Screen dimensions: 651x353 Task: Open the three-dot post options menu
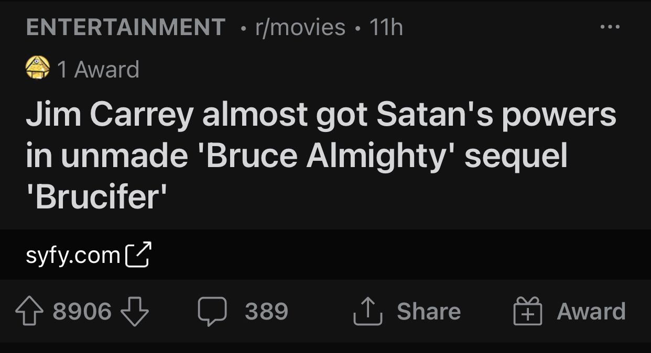[x=610, y=27]
